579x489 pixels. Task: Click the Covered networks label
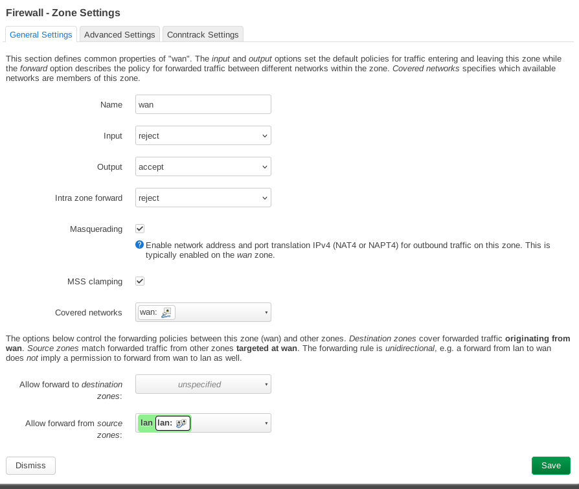tap(88, 312)
